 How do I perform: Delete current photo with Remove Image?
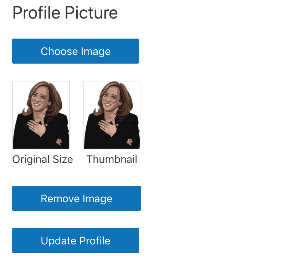pyautogui.click(x=77, y=198)
